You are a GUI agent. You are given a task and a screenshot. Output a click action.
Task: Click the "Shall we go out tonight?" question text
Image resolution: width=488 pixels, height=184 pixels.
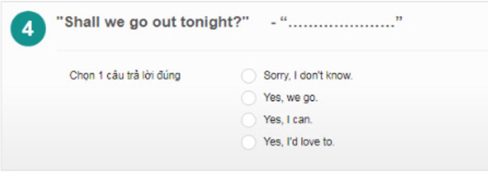point(153,22)
